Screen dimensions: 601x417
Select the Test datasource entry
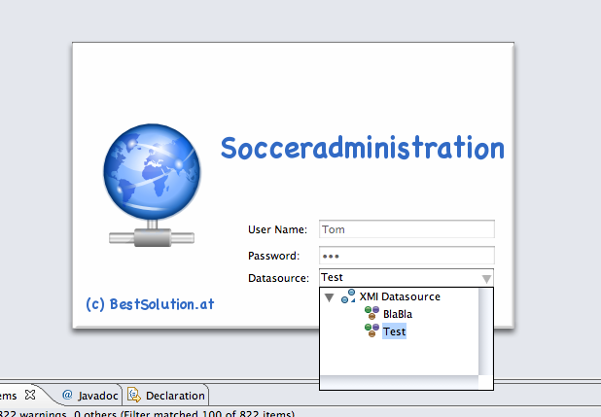point(394,331)
